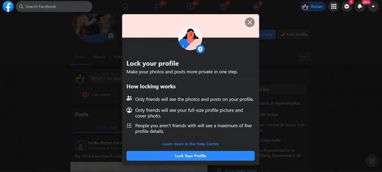This screenshot has width=382, height=172.
Task: Open Rohan's profile chip
Action: click(x=313, y=6)
